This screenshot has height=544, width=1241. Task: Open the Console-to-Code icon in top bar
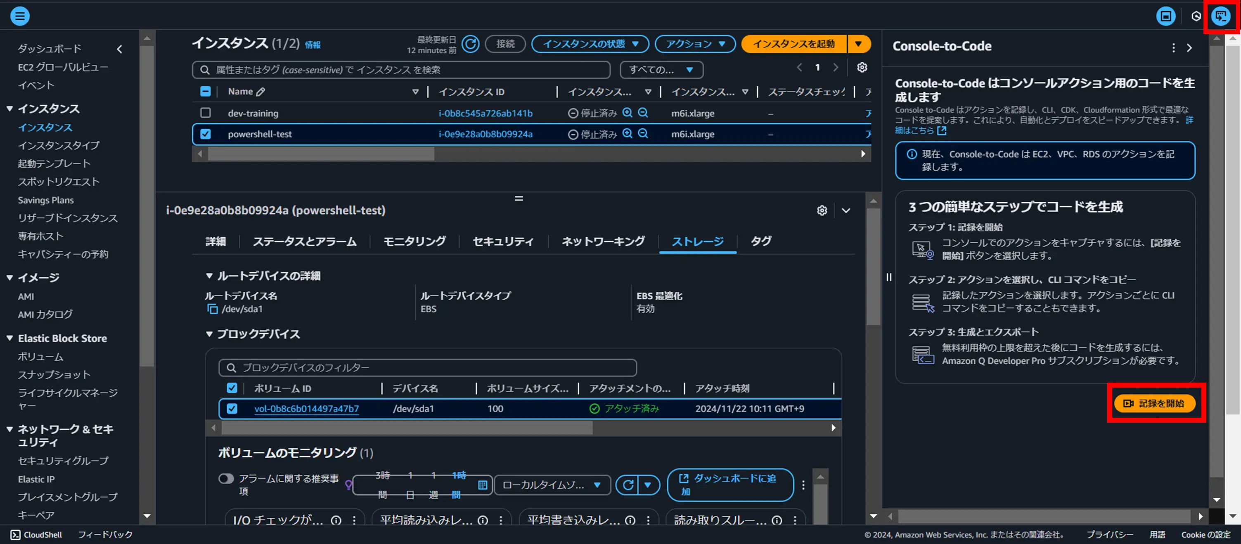pyautogui.click(x=1220, y=16)
